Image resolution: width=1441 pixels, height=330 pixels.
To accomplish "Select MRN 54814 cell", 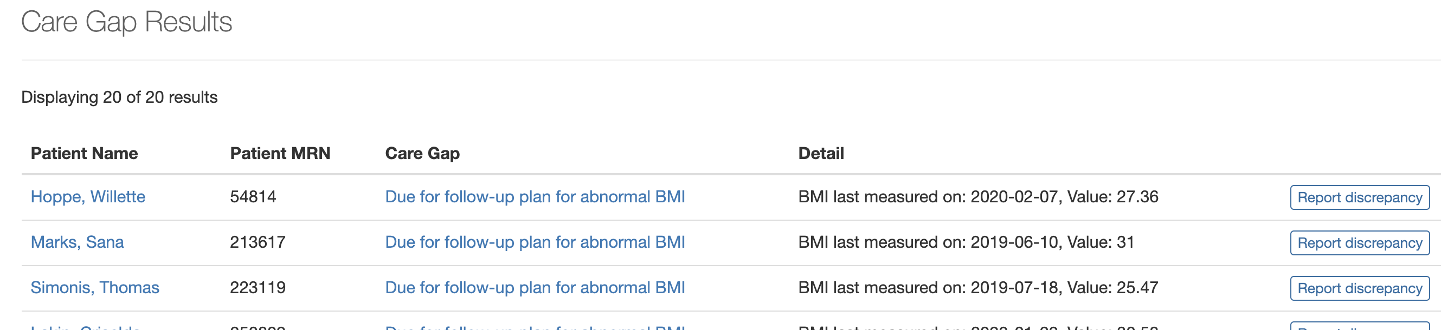I will tap(253, 197).
